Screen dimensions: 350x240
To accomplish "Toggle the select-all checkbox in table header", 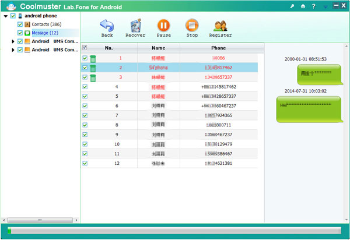I will pos(85,48).
